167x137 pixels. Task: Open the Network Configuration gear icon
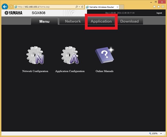click(x=35, y=55)
